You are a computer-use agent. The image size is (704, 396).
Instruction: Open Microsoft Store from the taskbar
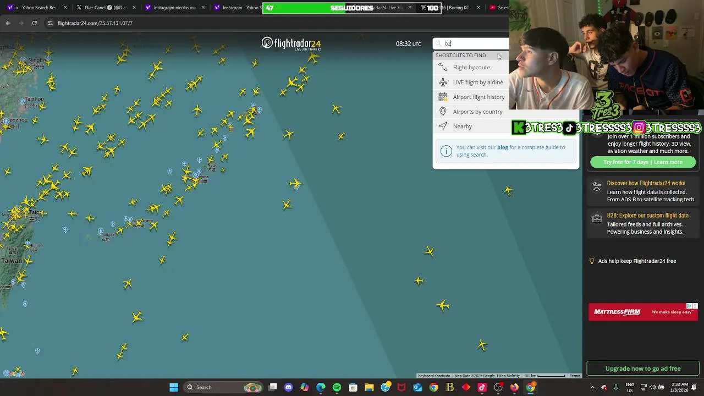tap(353, 387)
